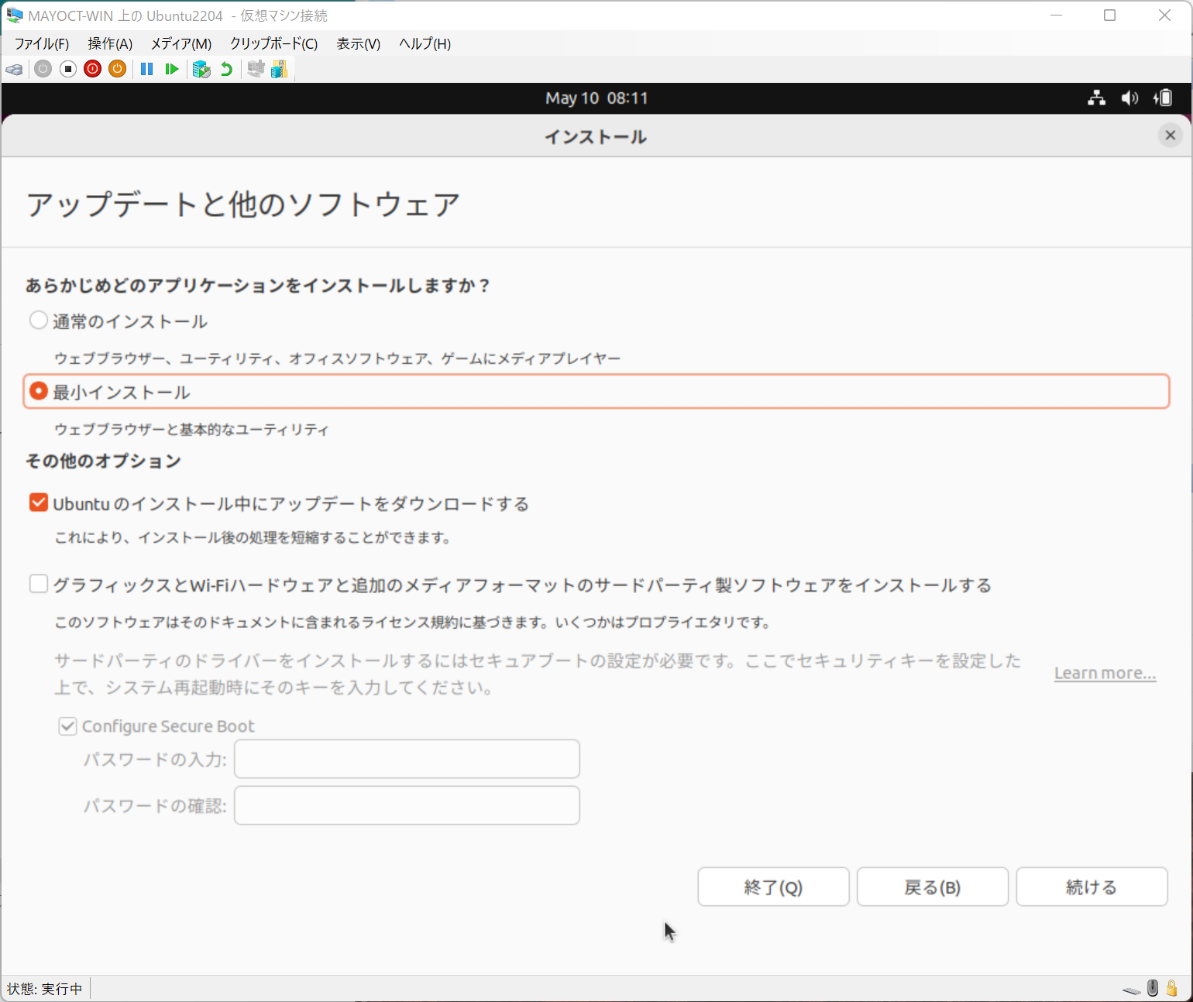Enable third-party software installation checkbox
The width and height of the screenshot is (1193, 1002).
click(x=38, y=584)
